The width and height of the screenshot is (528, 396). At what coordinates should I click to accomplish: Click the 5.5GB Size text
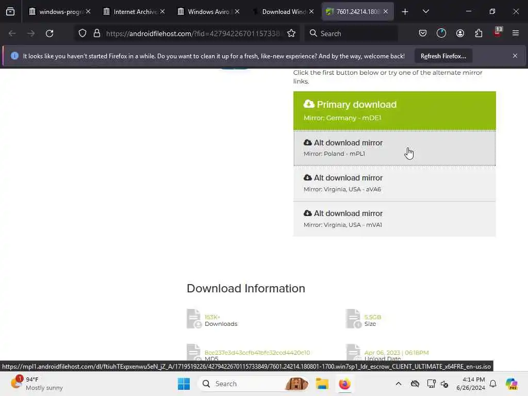click(x=372, y=320)
